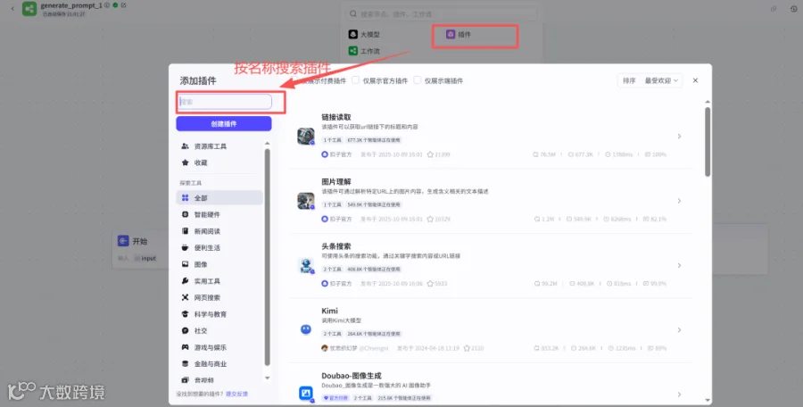Expand the Doubao-图像生成 row chevron
Image resolution: width=803 pixels, height=407 pixels.
click(679, 395)
